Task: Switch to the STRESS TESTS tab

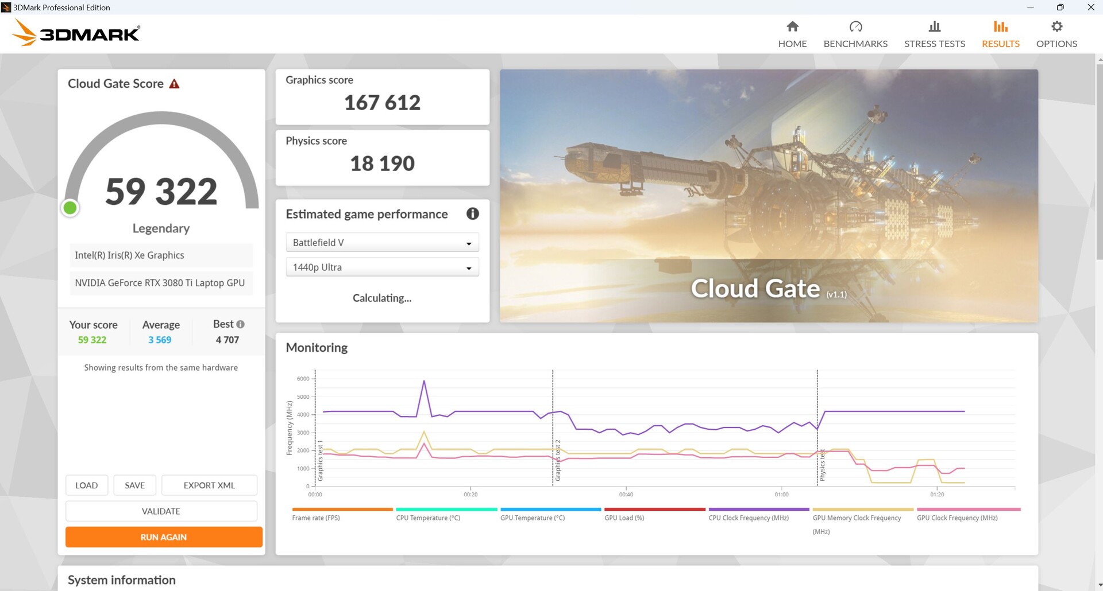Action: click(x=935, y=34)
